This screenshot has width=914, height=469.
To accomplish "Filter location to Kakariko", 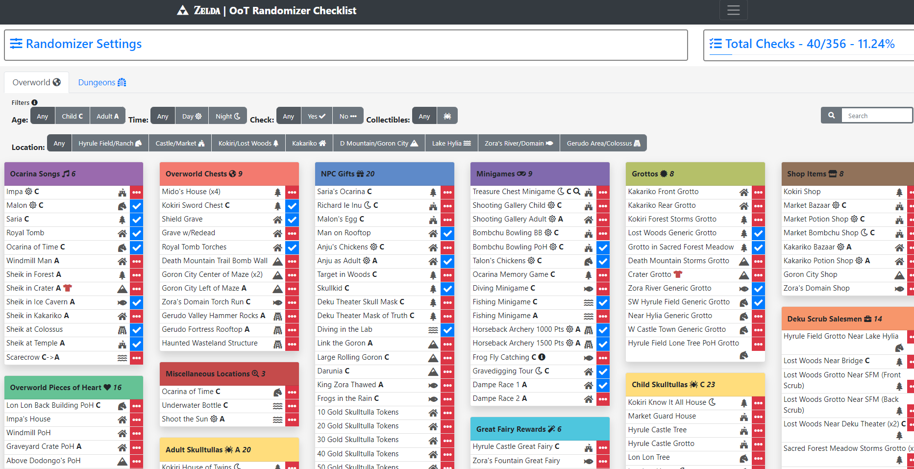I will [309, 143].
